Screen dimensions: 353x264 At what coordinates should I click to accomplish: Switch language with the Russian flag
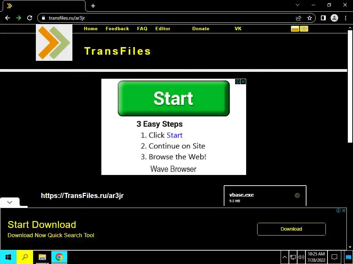pyautogui.click(x=295, y=29)
